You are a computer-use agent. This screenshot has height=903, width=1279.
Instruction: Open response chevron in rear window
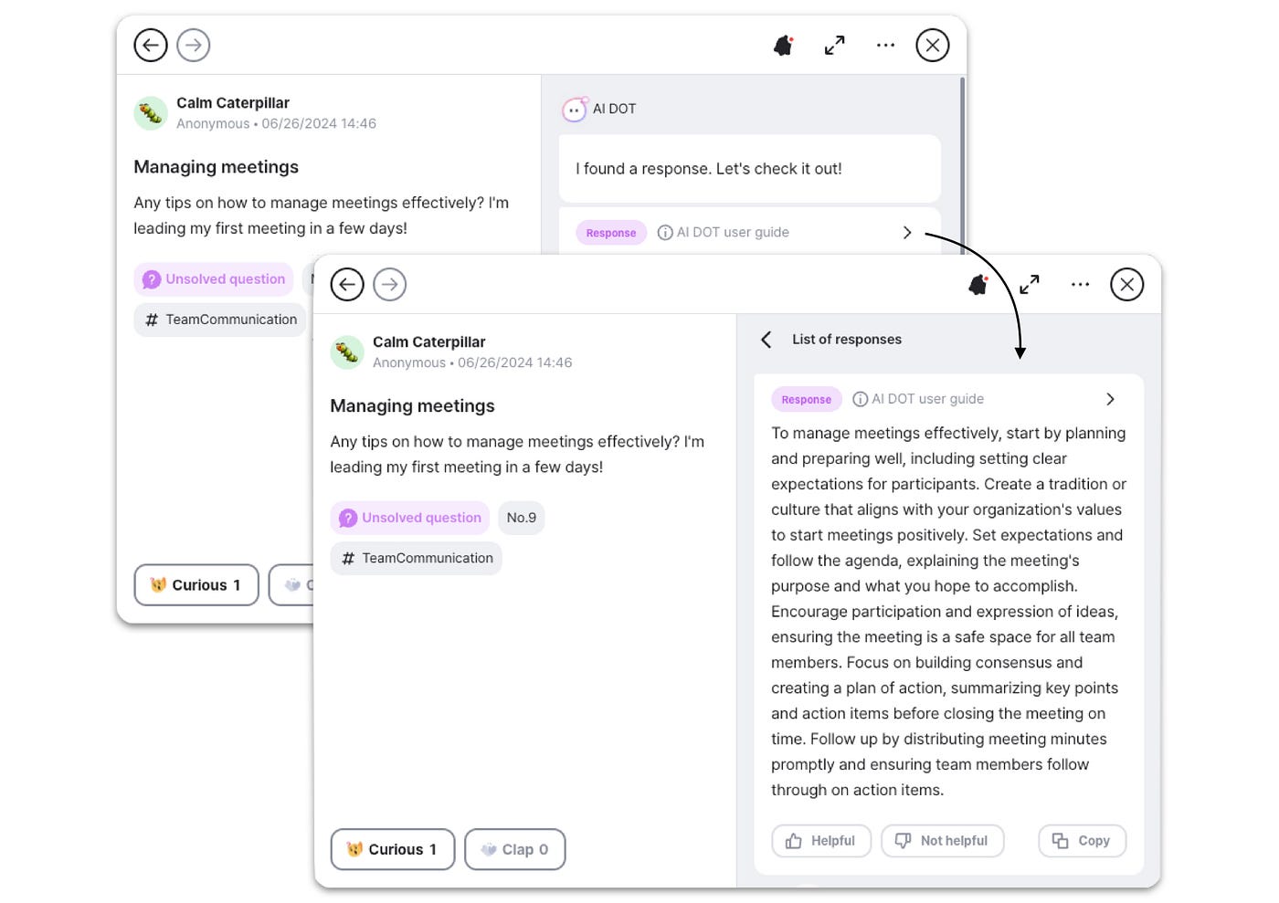(907, 233)
